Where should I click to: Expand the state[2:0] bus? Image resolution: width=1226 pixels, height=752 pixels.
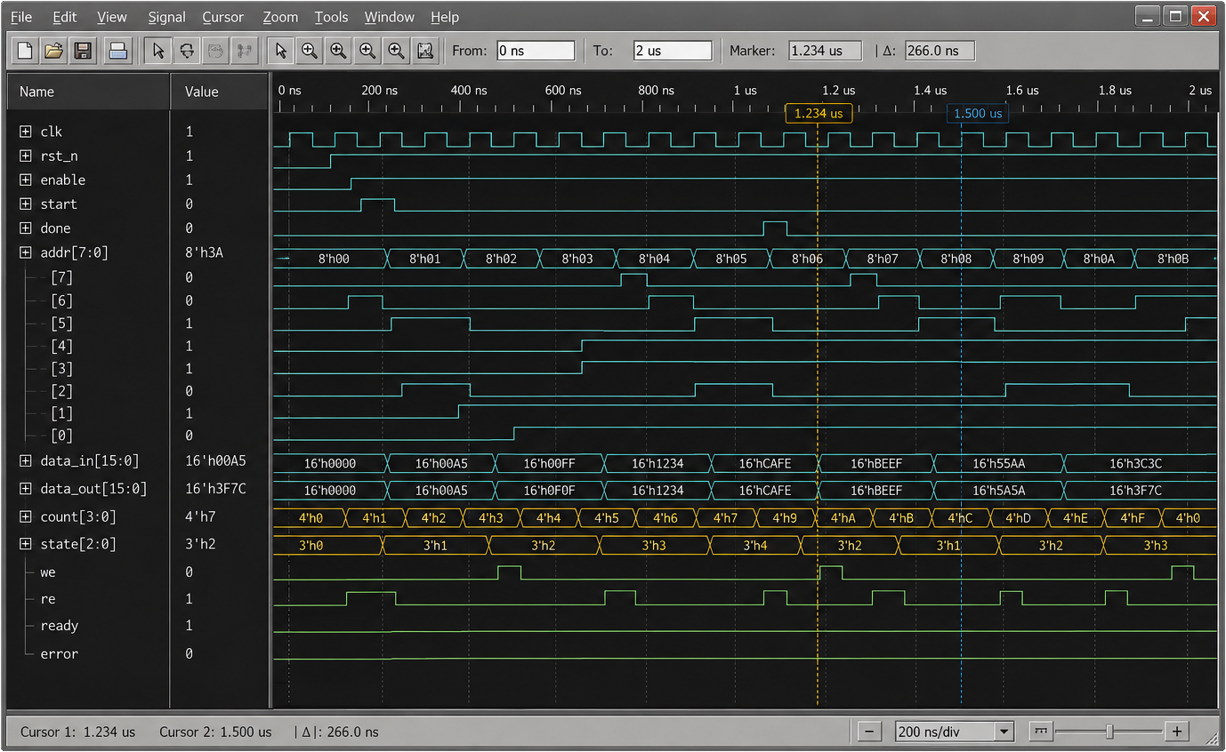click(25, 544)
